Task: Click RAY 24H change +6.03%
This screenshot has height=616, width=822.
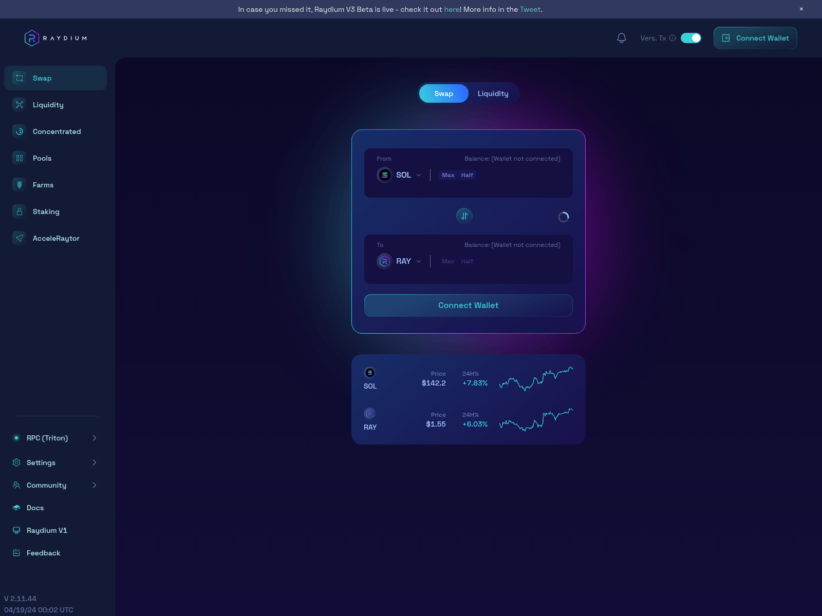Action: click(475, 424)
